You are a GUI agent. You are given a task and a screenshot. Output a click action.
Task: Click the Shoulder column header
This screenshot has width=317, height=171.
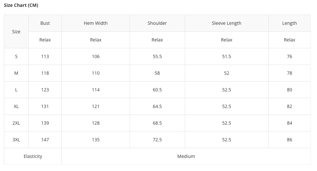coord(157,23)
